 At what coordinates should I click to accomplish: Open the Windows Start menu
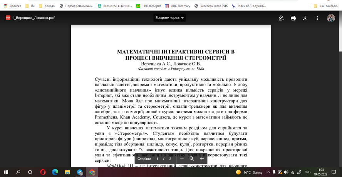point(5,172)
